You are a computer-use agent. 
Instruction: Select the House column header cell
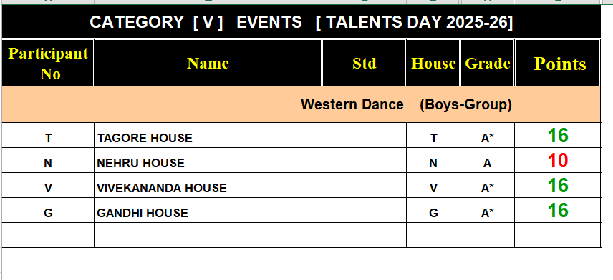click(433, 63)
